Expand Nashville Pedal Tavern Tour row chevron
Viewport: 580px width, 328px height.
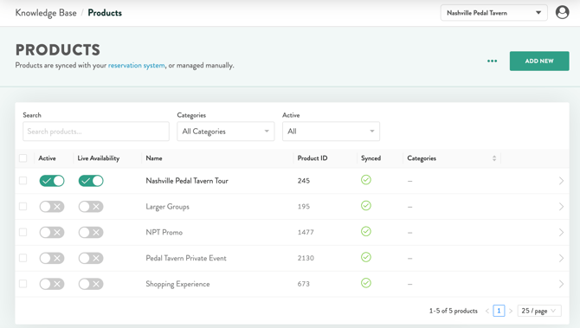pos(561,181)
